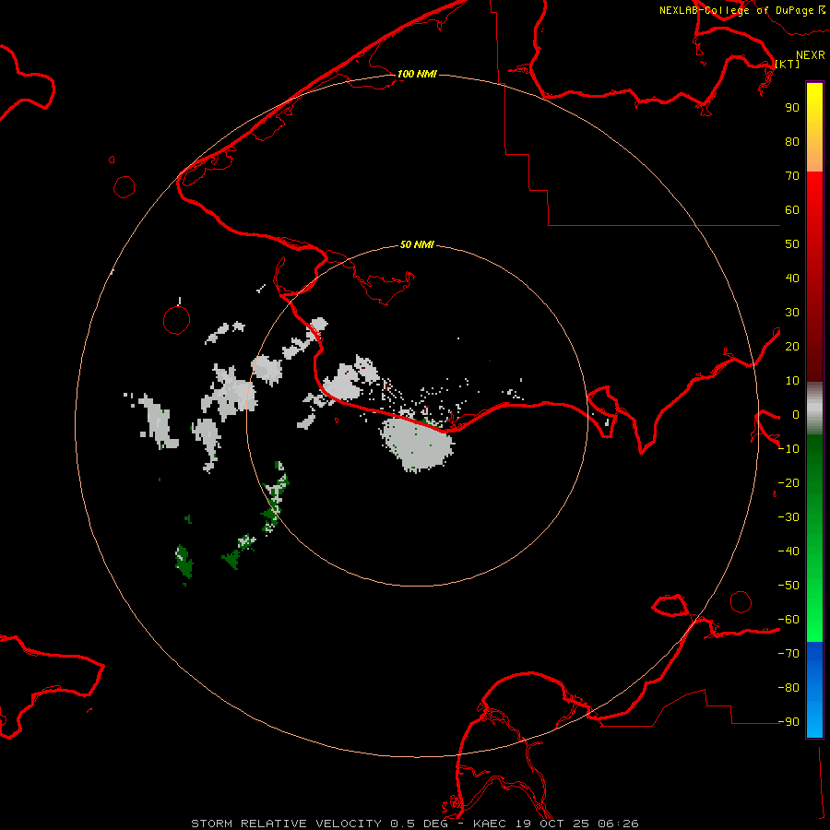Click the positive 30 scale value
Viewport: 830px width, 830px height.
(792, 313)
